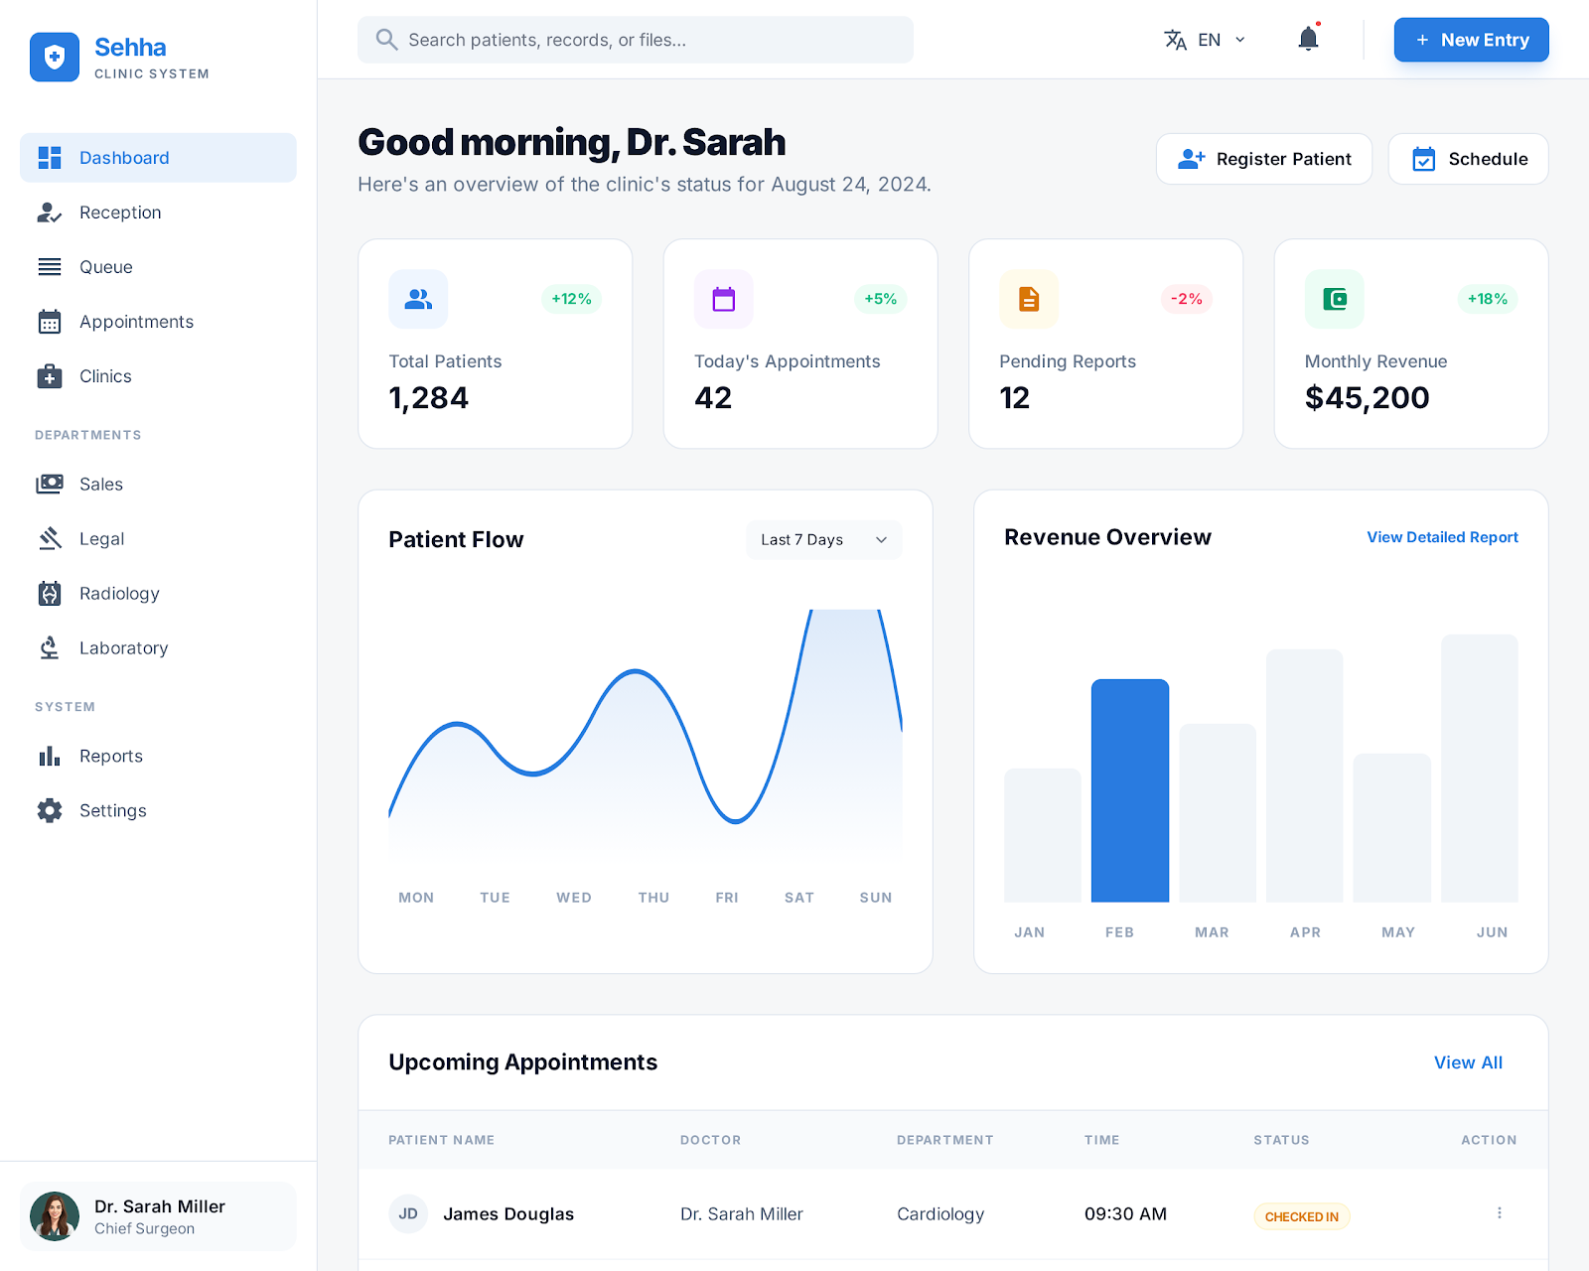
Task: Click the Register Patient button
Action: click(x=1263, y=159)
